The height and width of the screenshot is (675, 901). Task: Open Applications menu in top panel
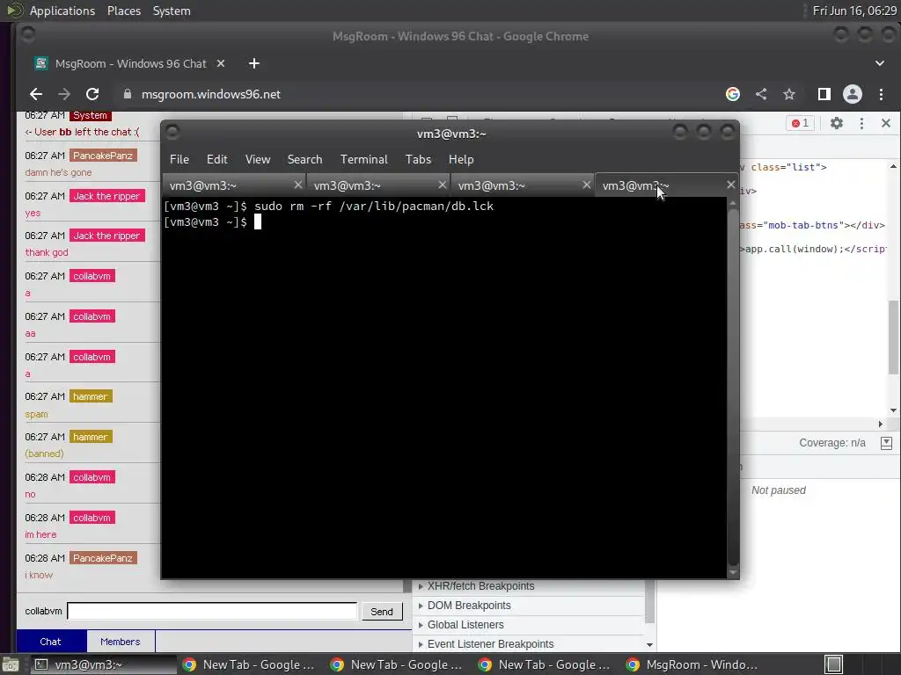click(x=62, y=11)
